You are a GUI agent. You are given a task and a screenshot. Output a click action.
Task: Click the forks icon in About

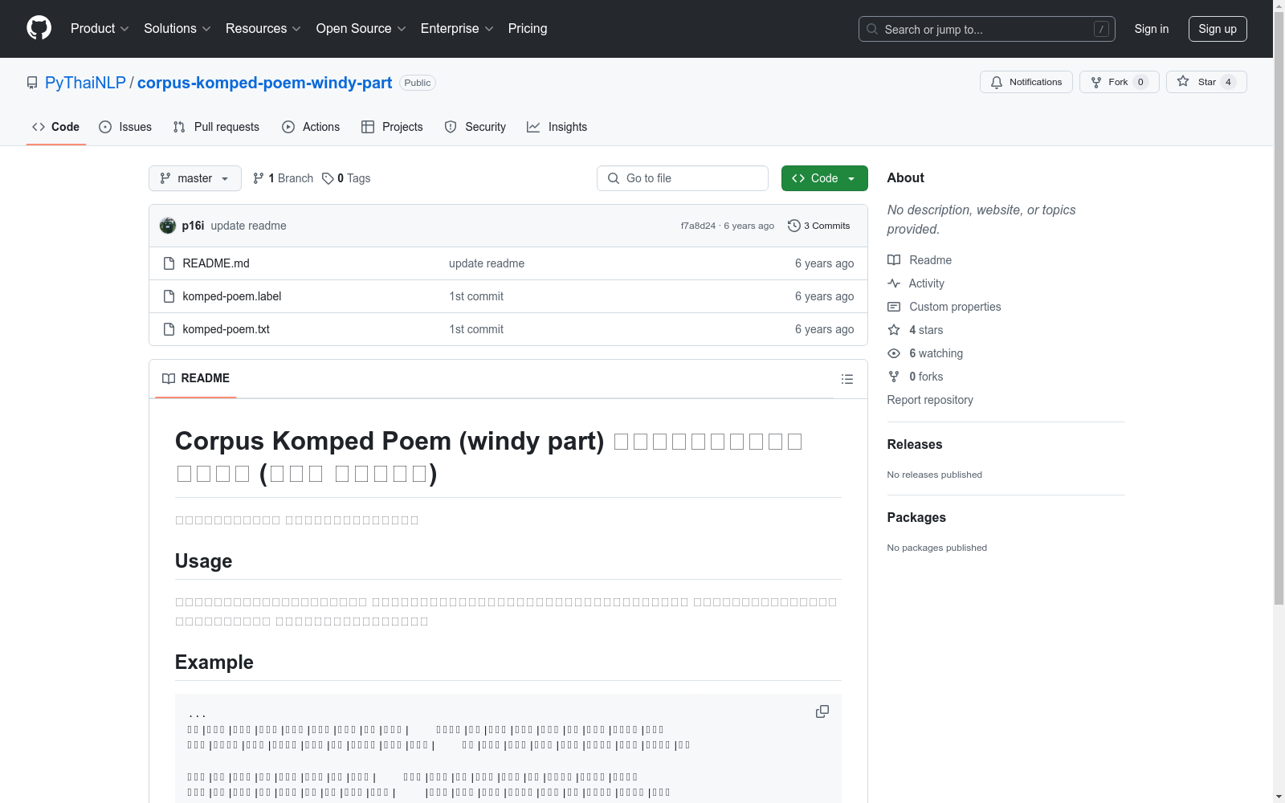pyautogui.click(x=894, y=377)
